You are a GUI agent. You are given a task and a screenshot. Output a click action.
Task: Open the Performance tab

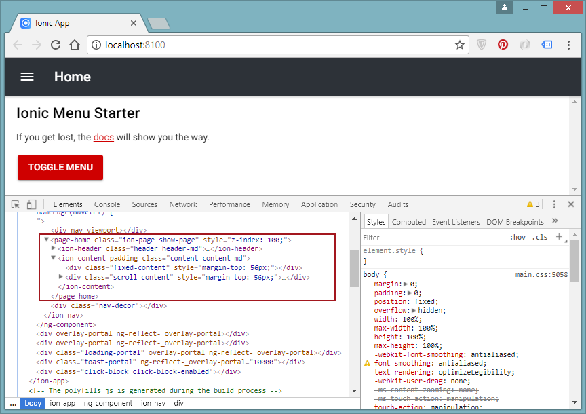pyautogui.click(x=229, y=204)
